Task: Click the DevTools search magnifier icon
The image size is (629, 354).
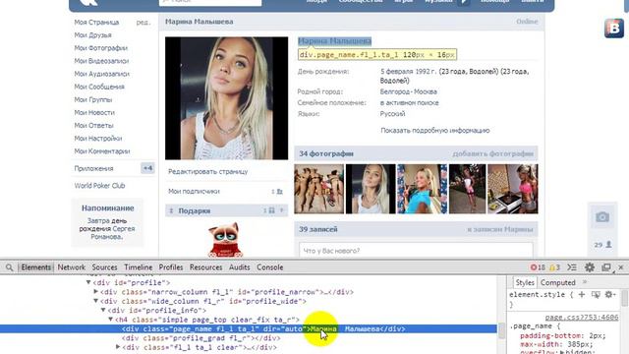Action: click(x=9, y=267)
